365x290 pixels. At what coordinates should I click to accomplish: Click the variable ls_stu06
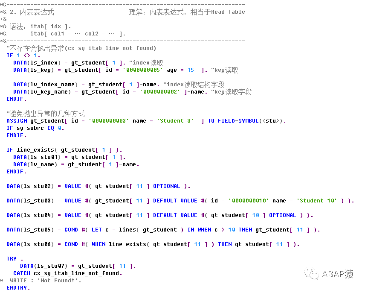(x=37, y=244)
